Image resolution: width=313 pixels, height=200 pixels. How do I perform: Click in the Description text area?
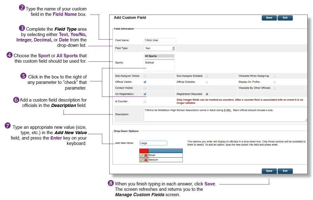225,114
